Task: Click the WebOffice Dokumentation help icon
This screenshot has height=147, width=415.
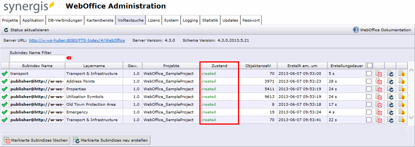Action: [356, 30]
